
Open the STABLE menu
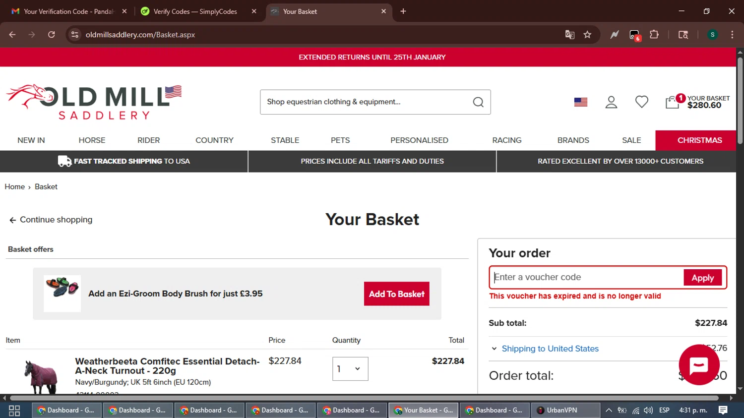(x=285, y=140)
